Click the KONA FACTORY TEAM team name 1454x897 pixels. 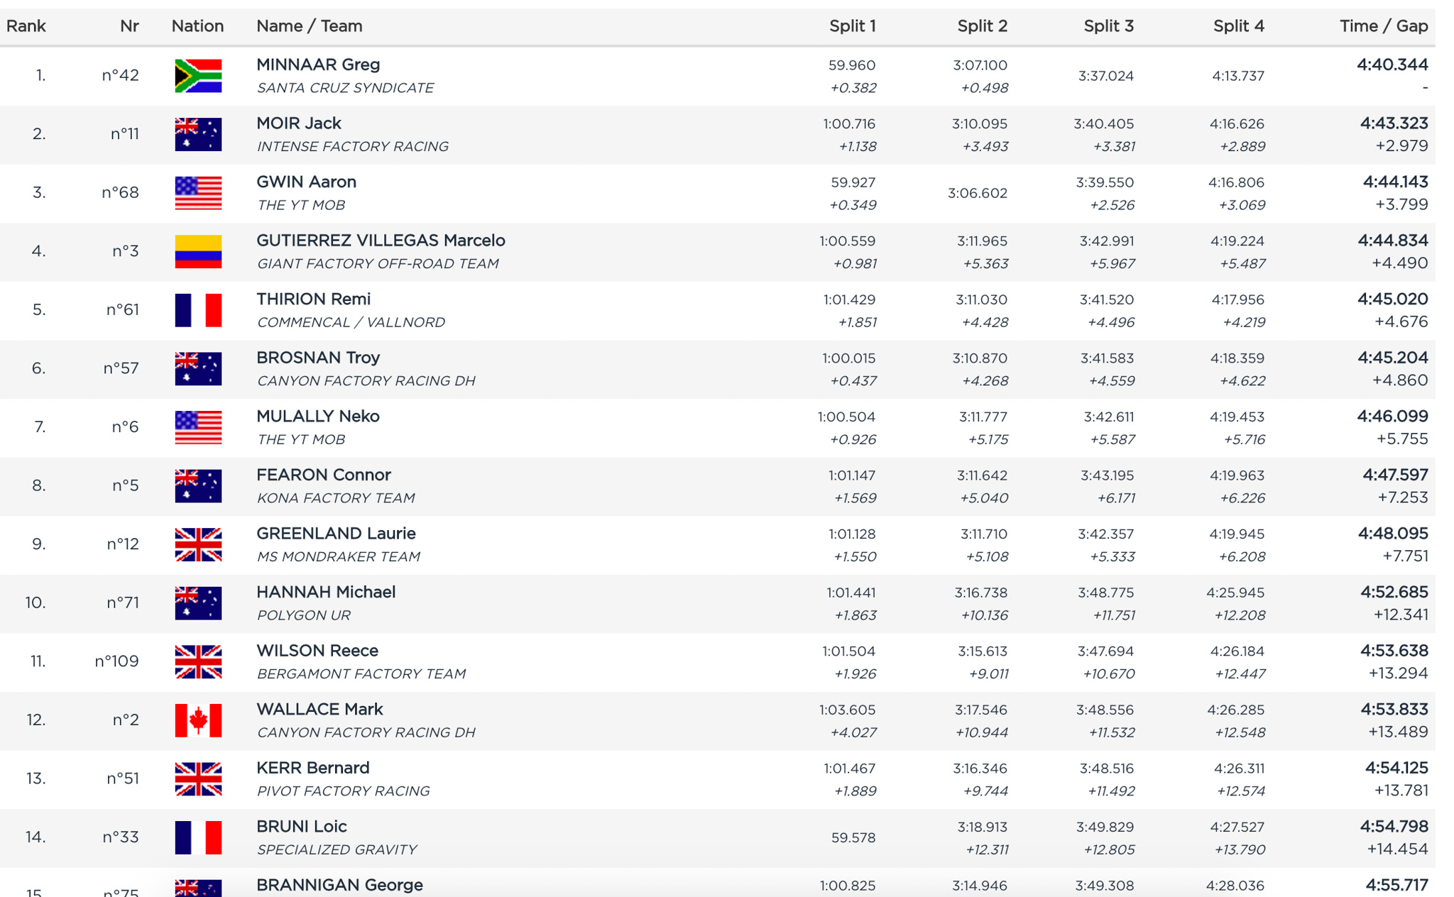(x=336, y=498)
